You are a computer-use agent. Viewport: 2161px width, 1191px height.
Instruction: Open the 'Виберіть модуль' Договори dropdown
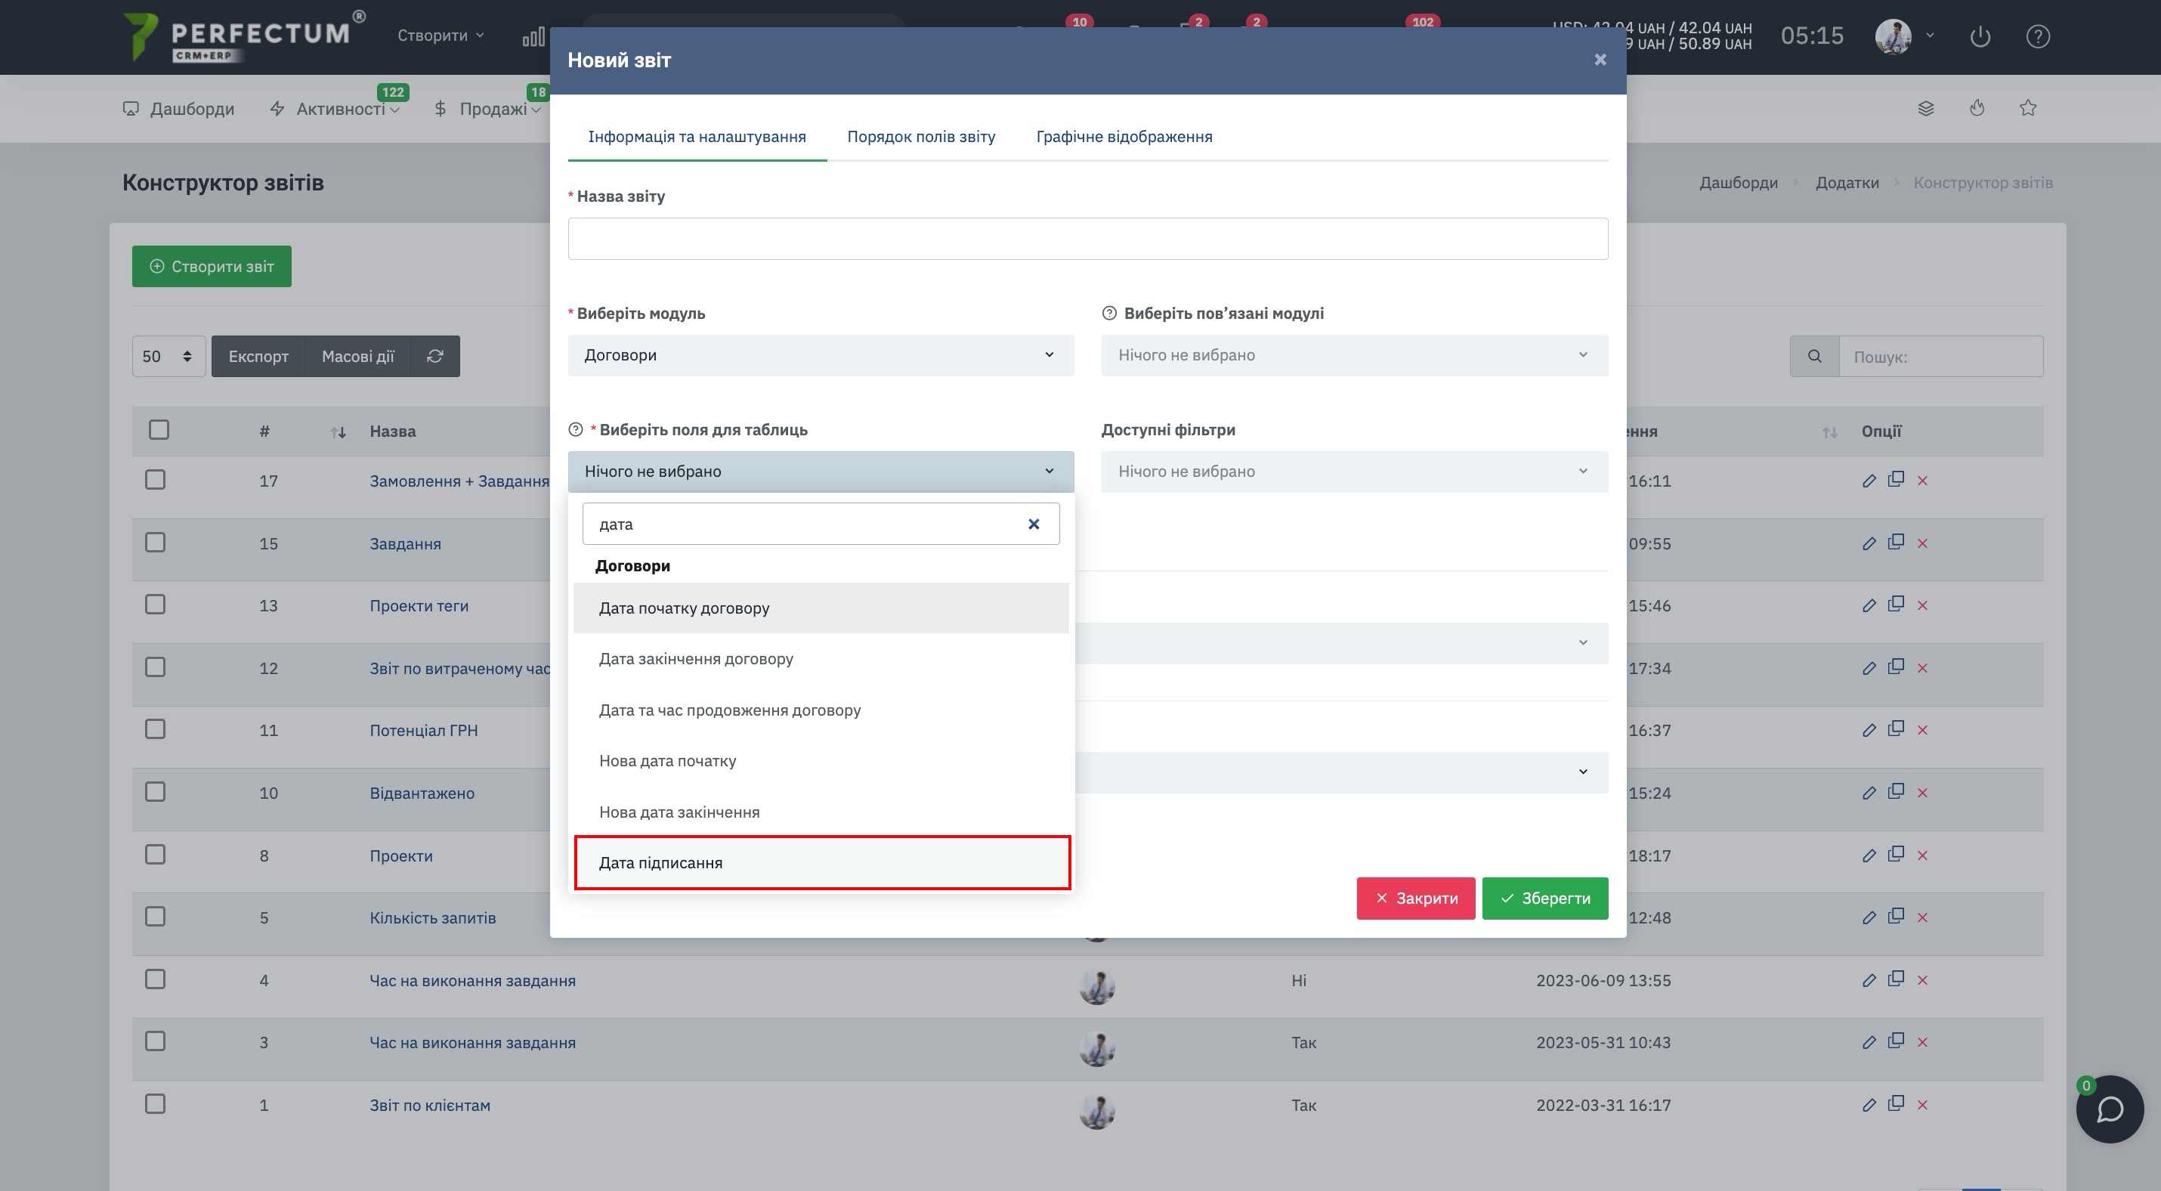(x=821, y=356)
